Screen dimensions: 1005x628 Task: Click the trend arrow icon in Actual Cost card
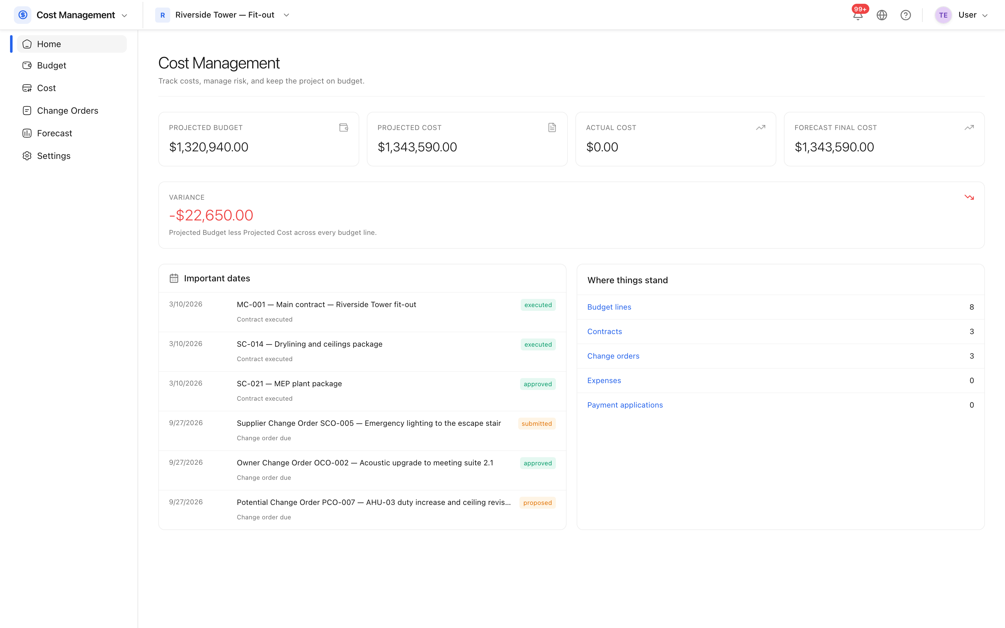[x=760, y=127]
